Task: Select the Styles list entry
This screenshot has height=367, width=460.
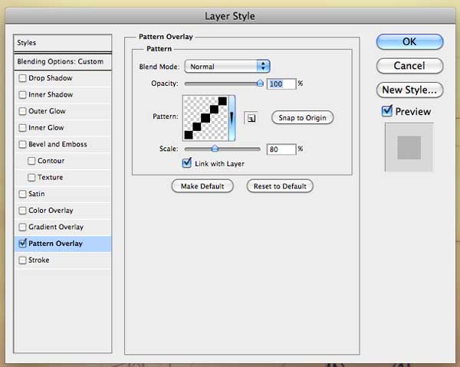Action: pos(63,43)
